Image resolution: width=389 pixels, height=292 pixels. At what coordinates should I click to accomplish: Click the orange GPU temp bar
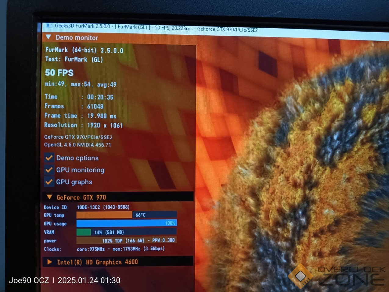click(104, 215)
